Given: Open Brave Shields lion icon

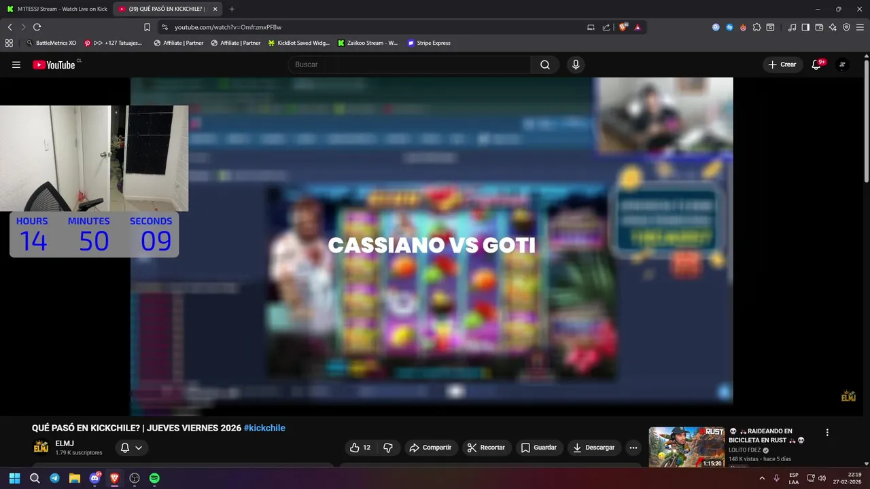Looking at the screenshot, I should [x=623, y=27].
